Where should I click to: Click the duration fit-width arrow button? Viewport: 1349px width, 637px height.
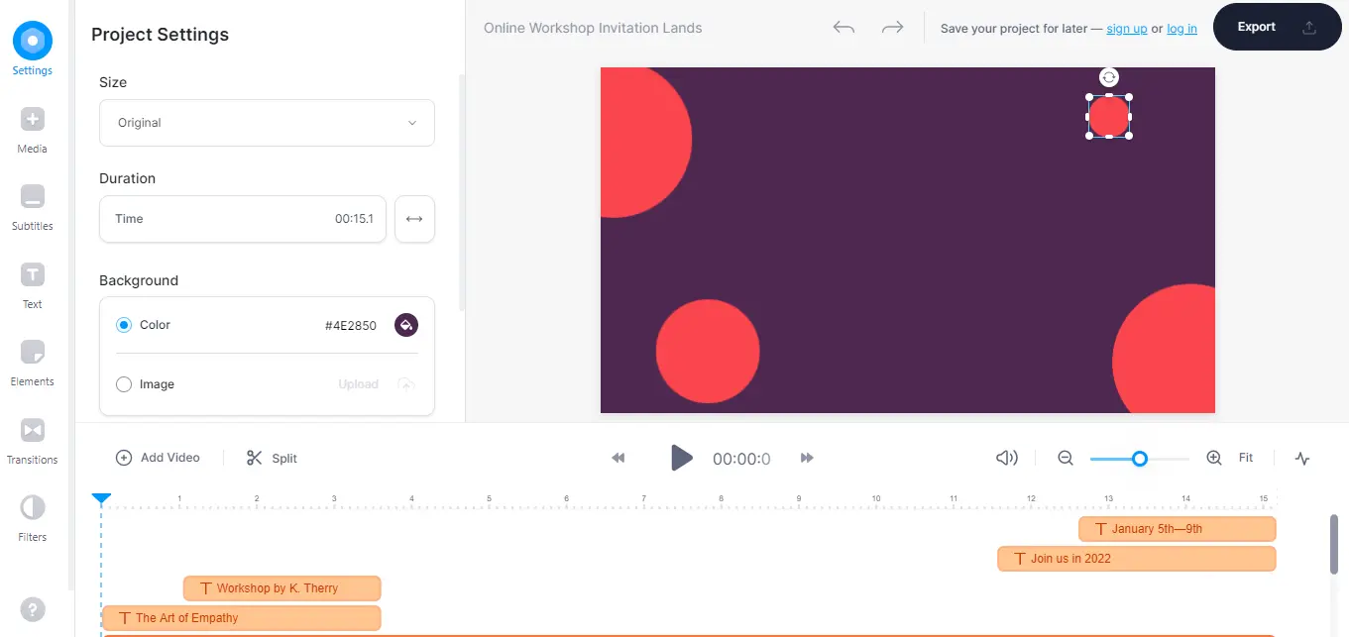[x=414, y=219]
